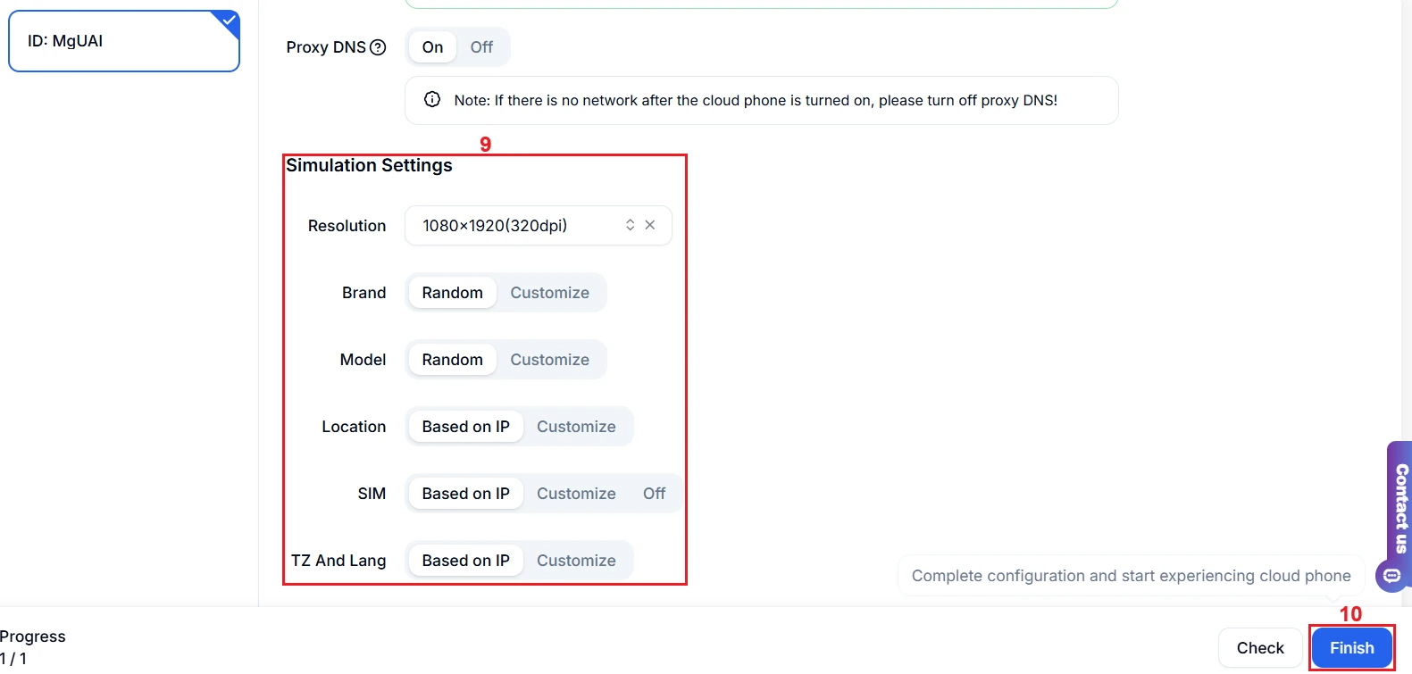Screen dimensions: 1412x674
Task: Turn Proxy DNS off
Action: 481,47
